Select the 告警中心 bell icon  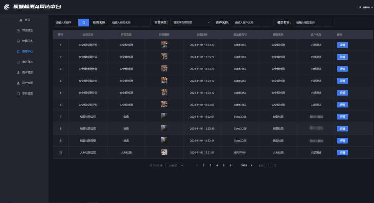[18, 51]
